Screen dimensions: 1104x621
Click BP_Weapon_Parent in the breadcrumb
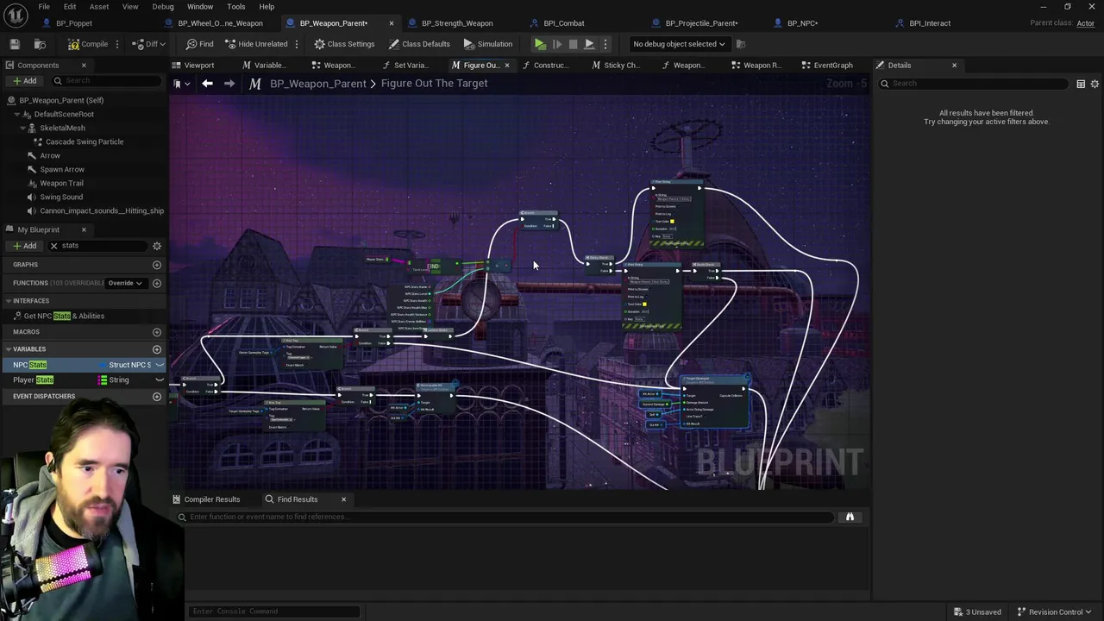click(x=318, y=84)
